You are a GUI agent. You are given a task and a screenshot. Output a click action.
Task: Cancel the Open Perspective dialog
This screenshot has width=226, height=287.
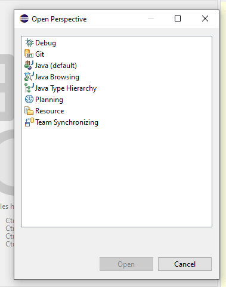click(x=185, y=264)
